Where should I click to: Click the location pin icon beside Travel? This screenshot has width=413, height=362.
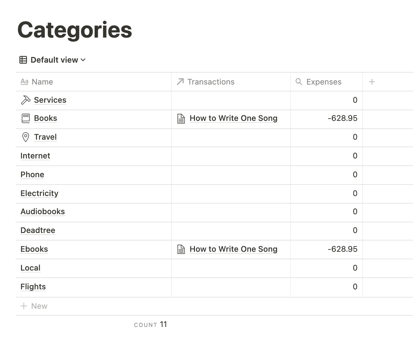25,137
